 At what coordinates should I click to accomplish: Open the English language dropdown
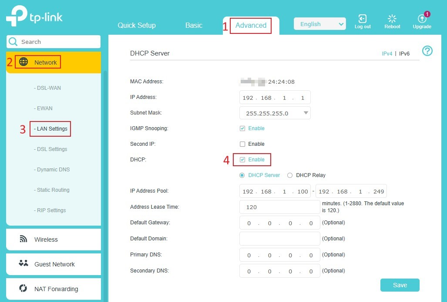pos(320,23)
